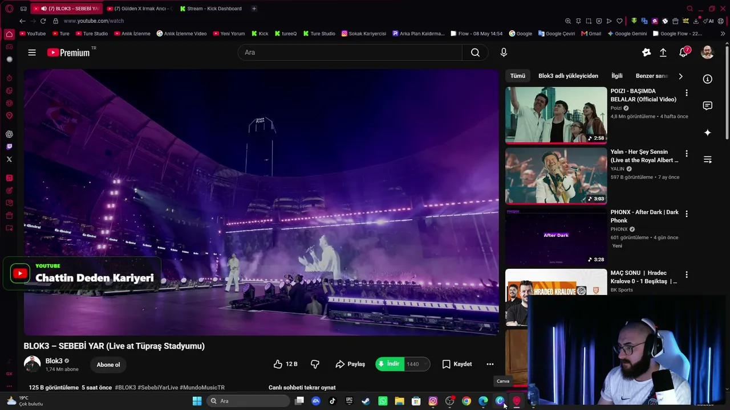Click the address bar URL
Screen dimensions: 730x410
click(94, 21)
